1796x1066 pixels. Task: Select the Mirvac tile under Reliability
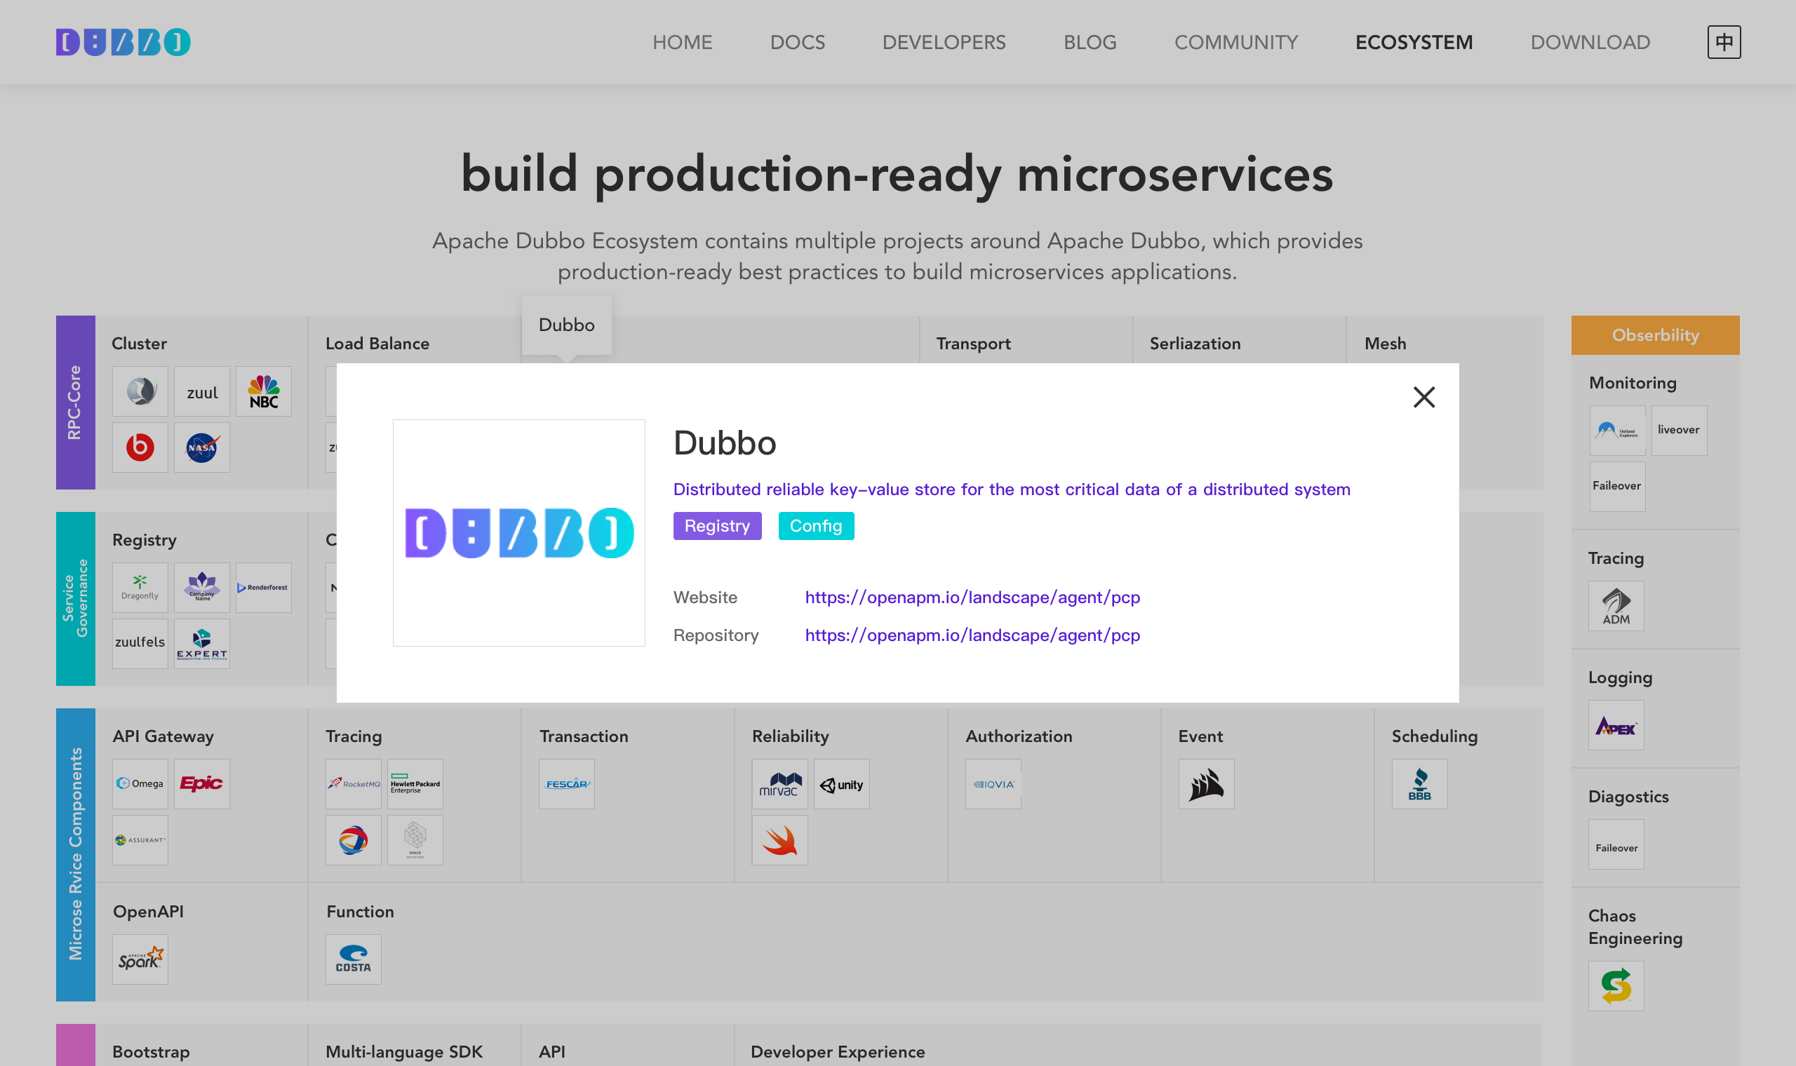click(x=779, y=783)
